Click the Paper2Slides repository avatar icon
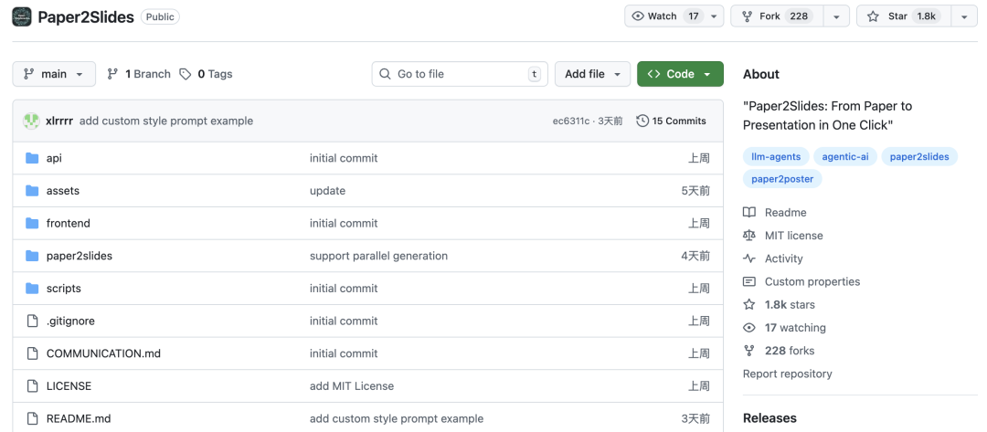The image size is (987, 432). [x=22, y=16]
